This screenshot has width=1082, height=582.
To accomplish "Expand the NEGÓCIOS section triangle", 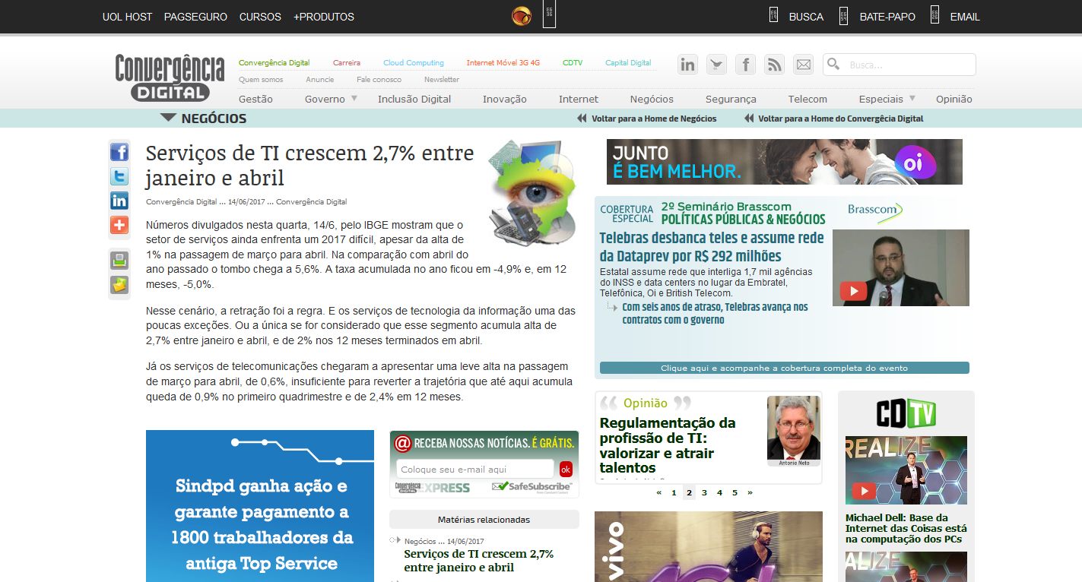I will [x=169, y=118].
